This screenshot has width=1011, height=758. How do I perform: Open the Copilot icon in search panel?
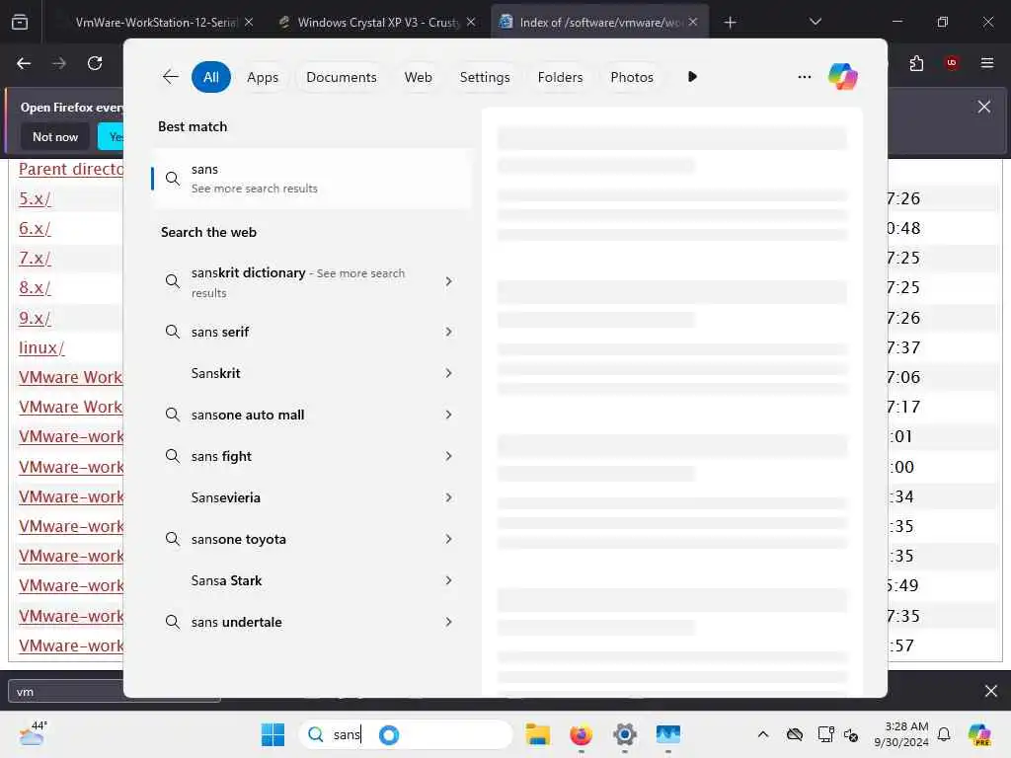(843, 77)
